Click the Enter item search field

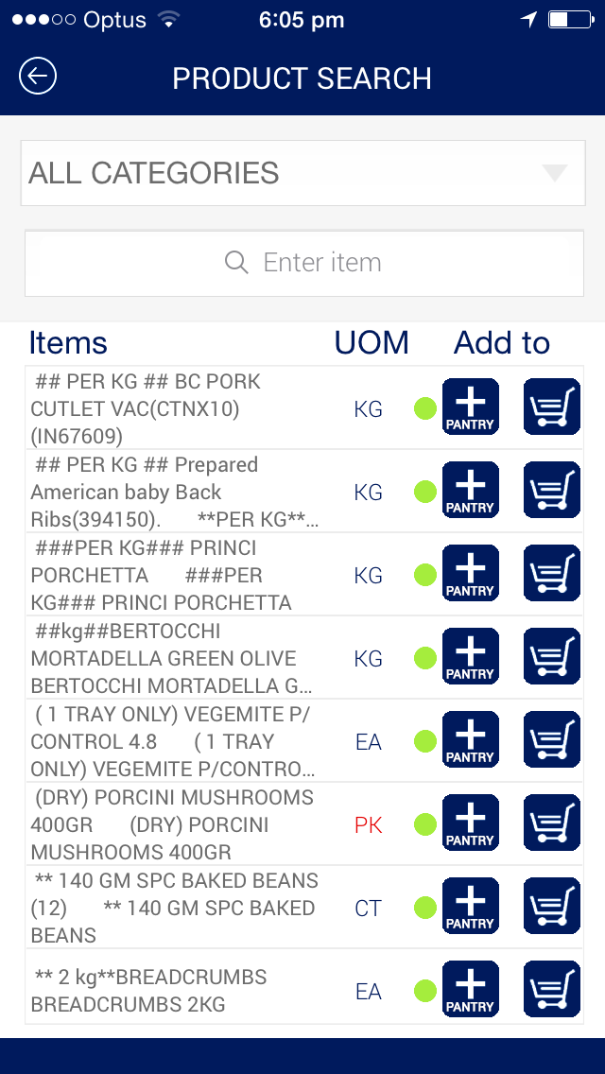(321, 263)
